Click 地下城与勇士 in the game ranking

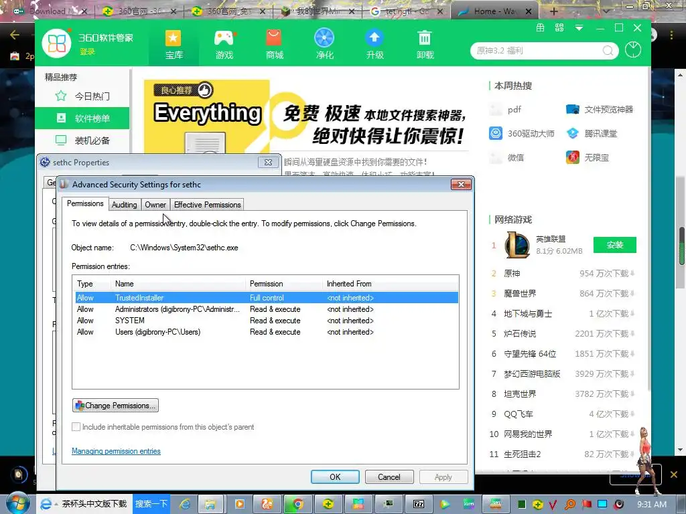click(528, 314)
